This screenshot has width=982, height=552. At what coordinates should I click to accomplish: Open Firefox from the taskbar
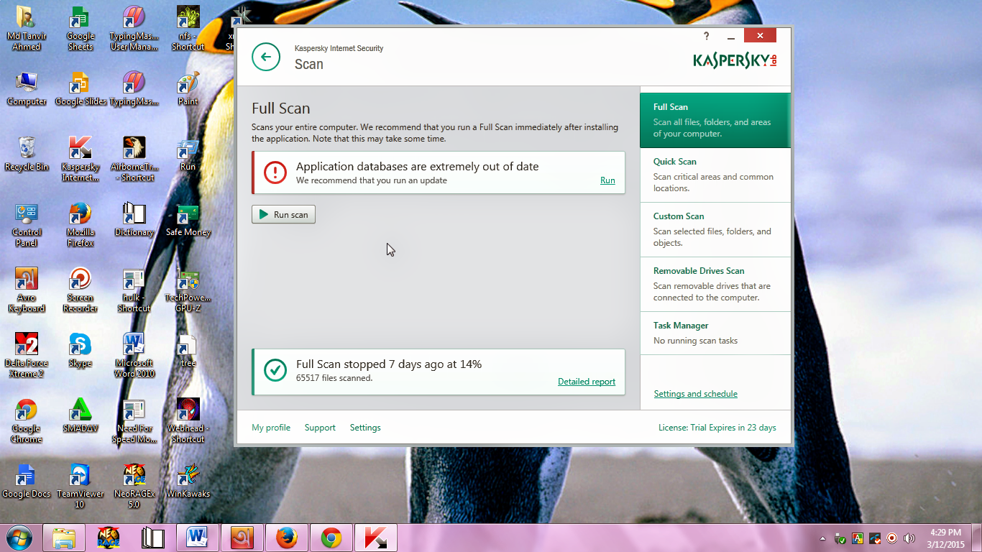coord(287,538)
